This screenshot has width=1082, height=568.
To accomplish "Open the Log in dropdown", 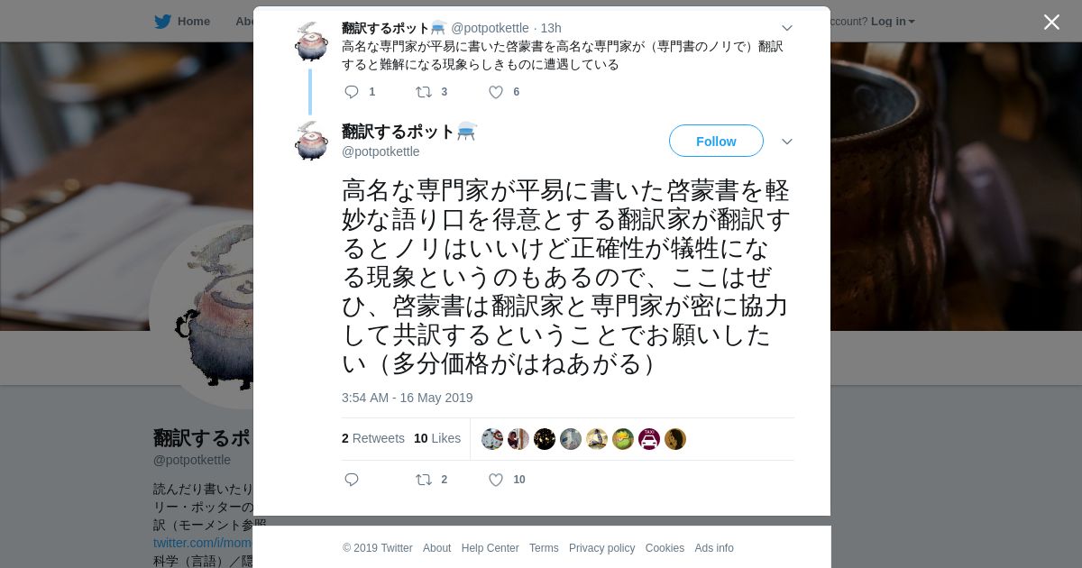I will click(893, 21).
